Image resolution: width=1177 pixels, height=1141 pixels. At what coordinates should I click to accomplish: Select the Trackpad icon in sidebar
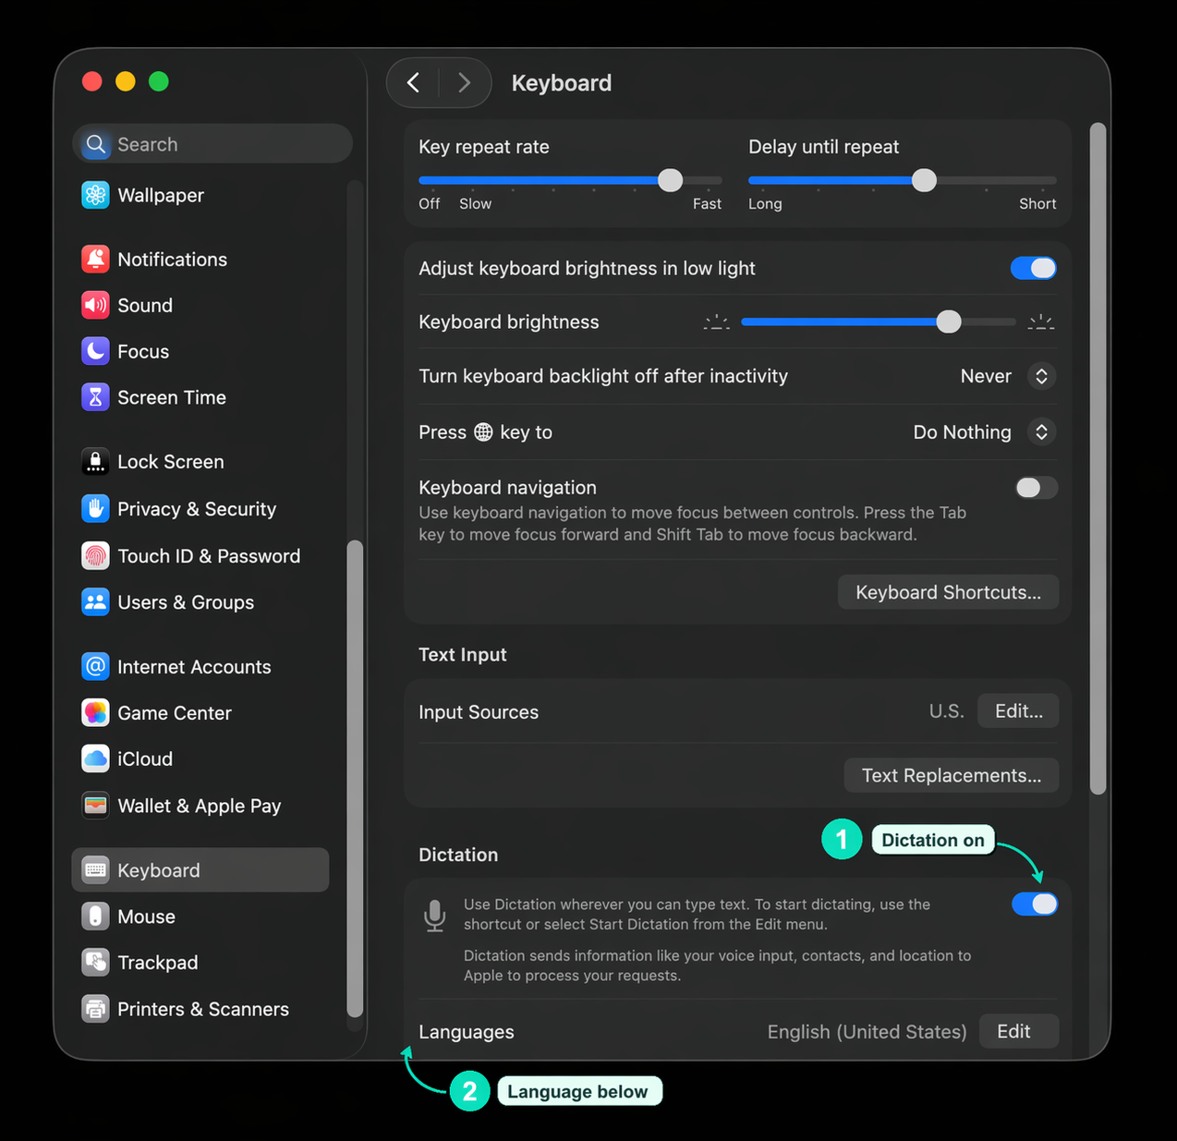[x=95, y=962]
